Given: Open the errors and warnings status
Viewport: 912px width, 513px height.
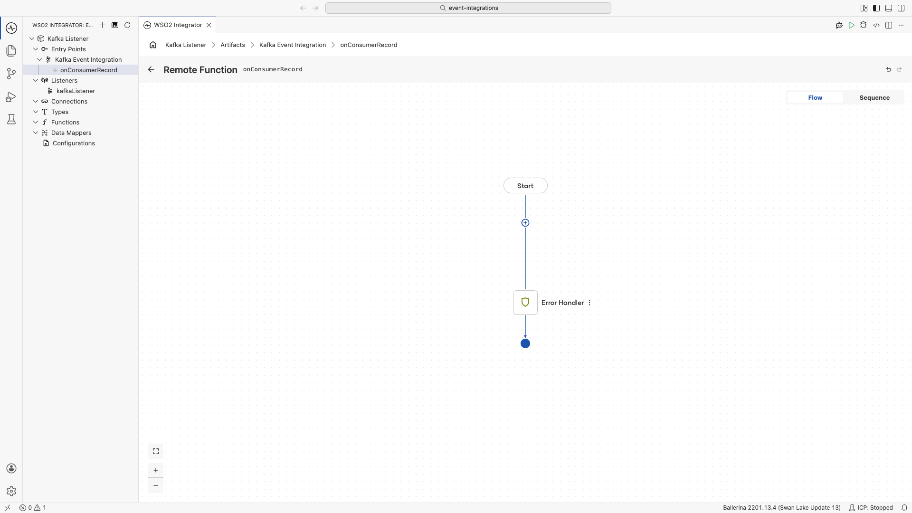Looking at the screenshot, I should 33,508.
